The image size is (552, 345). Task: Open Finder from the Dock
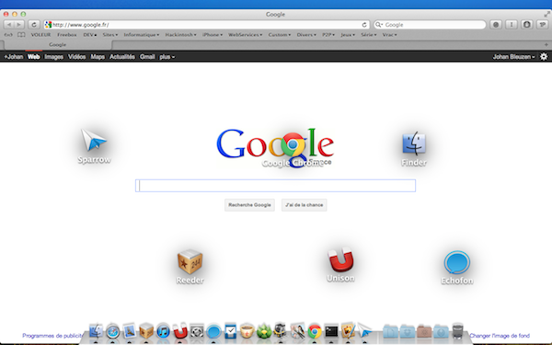click(96, 331)
